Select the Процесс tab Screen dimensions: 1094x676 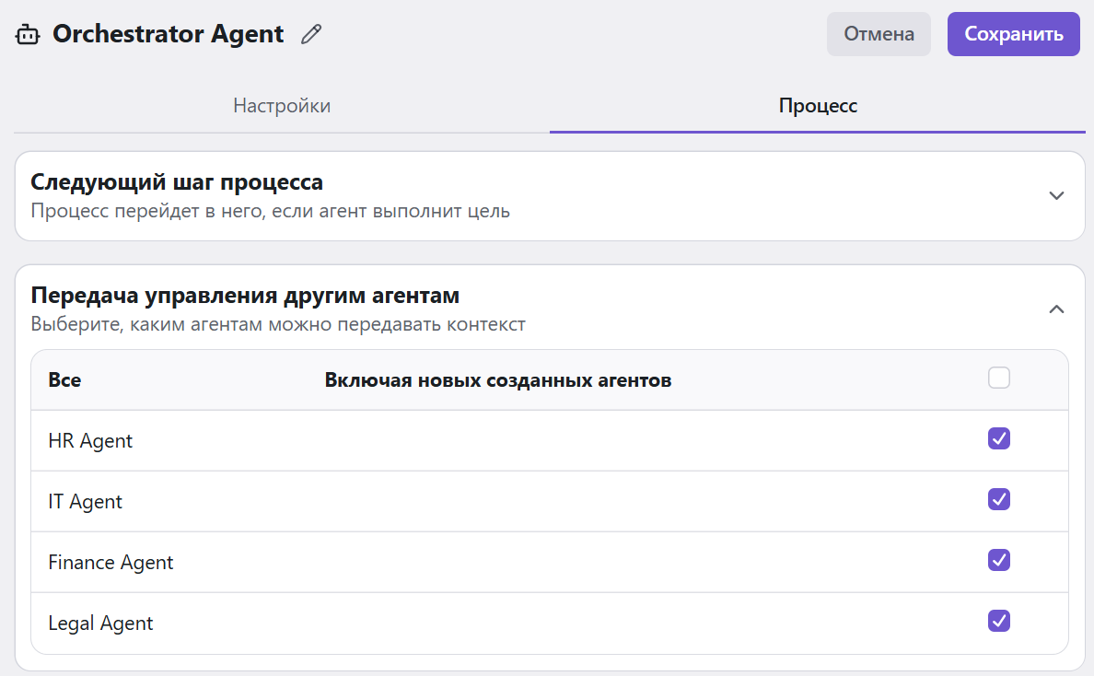(x=818, y=106)
